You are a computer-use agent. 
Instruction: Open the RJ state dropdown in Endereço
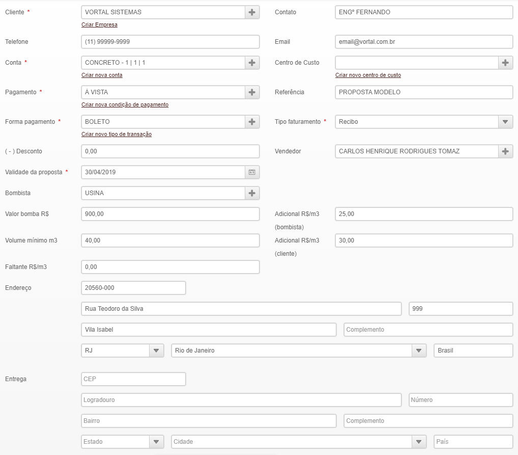coord(157,351)
